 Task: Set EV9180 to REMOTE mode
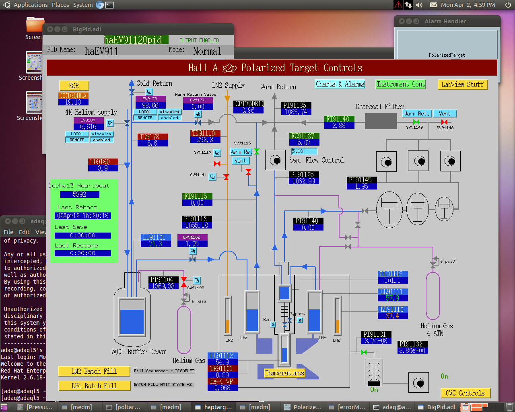tap(77, 140)
